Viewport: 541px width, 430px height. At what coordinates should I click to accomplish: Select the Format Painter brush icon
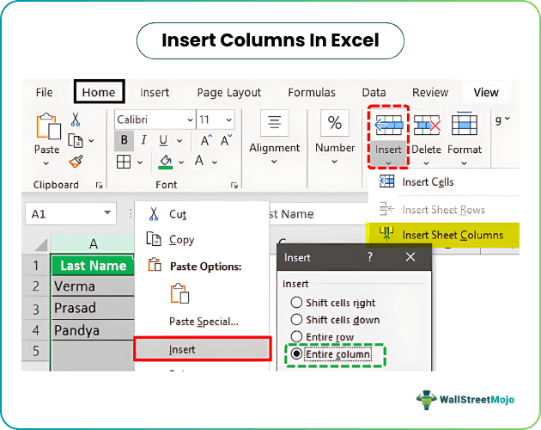point(76,162)
